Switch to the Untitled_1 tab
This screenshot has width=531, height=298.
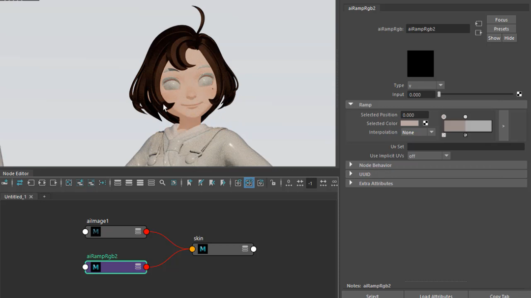[15, 196]
